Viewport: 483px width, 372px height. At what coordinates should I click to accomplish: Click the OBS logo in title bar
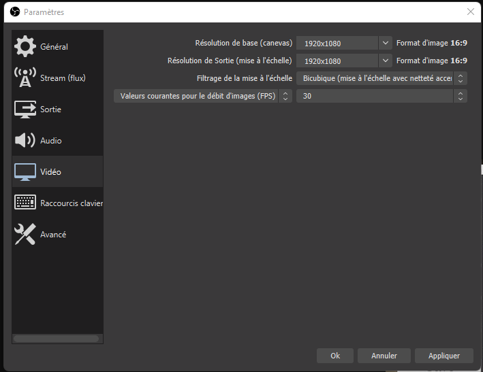pyautogui.click(x=15, y=12)
